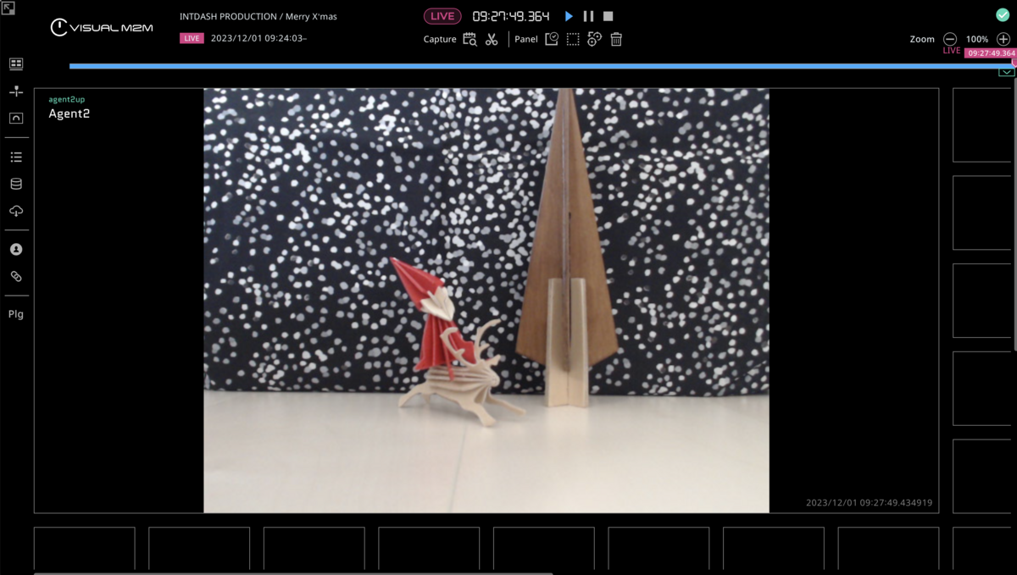Click the dashed rectangle panel selection icon
1017x575 pixels.
click(573, 39)
